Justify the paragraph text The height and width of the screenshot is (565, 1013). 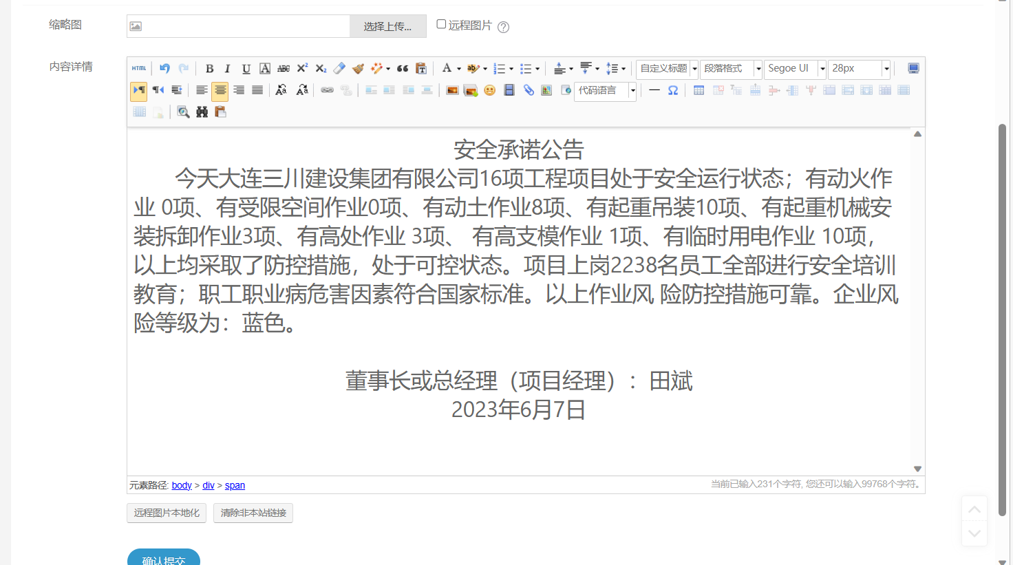(x=257, y=90)
